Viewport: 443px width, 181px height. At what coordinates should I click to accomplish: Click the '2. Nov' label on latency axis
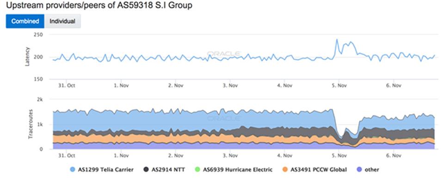[176, 86]
